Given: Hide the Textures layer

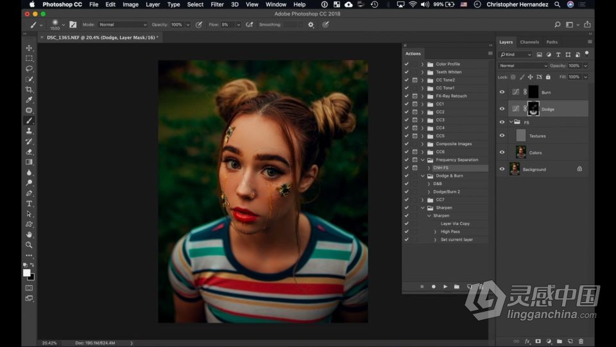Looking at the screenshot, I should (502, 136).
